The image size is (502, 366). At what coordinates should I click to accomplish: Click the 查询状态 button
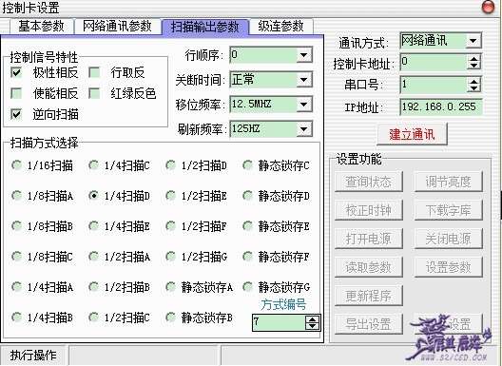369,182
